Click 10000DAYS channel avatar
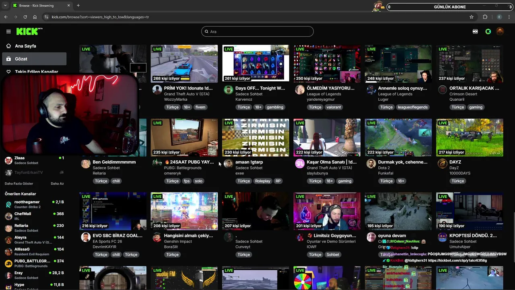This screenshot has width=515, height=290. pyautogui.click(x=443, y=164)
